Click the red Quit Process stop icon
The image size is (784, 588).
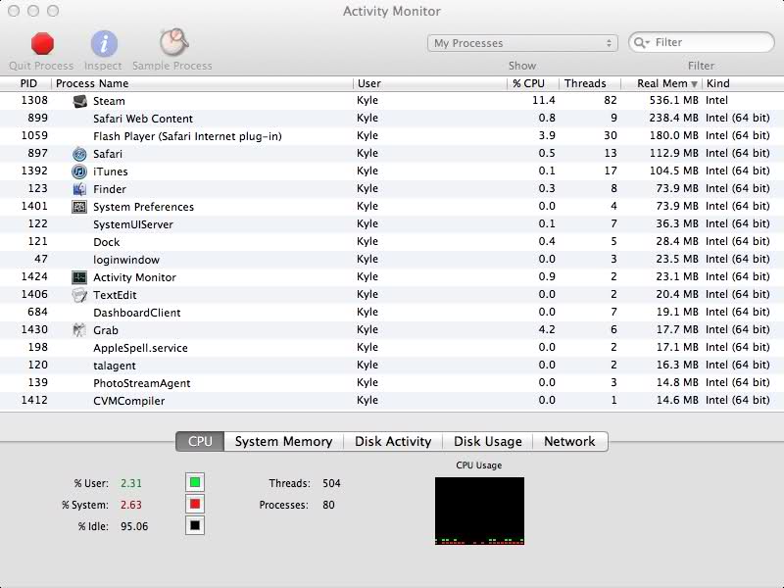click(42, 43)
